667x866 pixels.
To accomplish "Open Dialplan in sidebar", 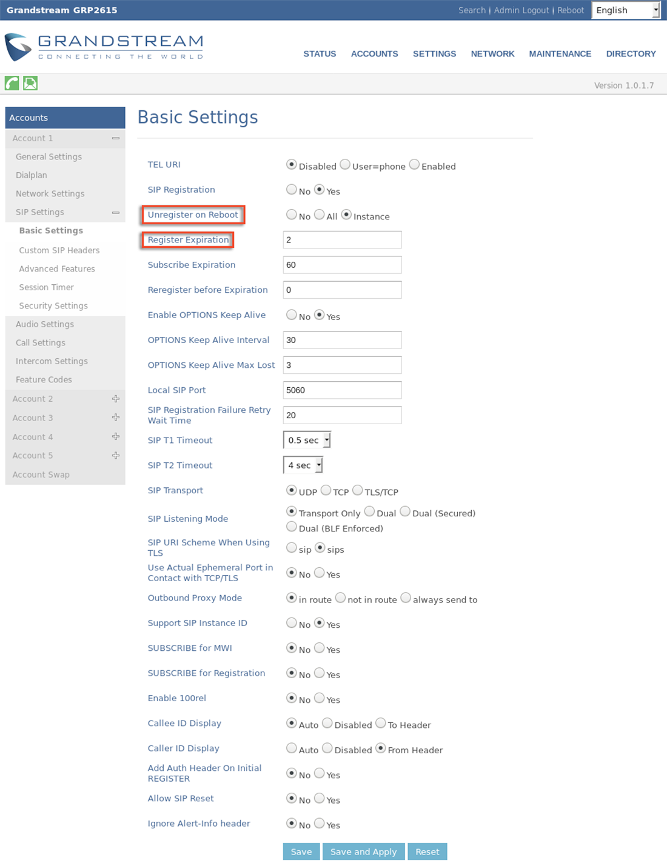I will pyautogui.click(x=32, y=175).
